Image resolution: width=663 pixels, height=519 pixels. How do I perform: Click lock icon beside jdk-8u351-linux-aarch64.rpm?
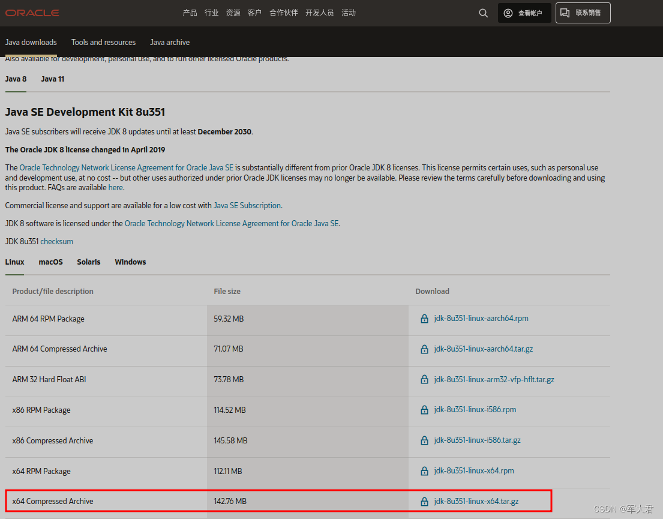pyautogui.click(x=425, y=319)
